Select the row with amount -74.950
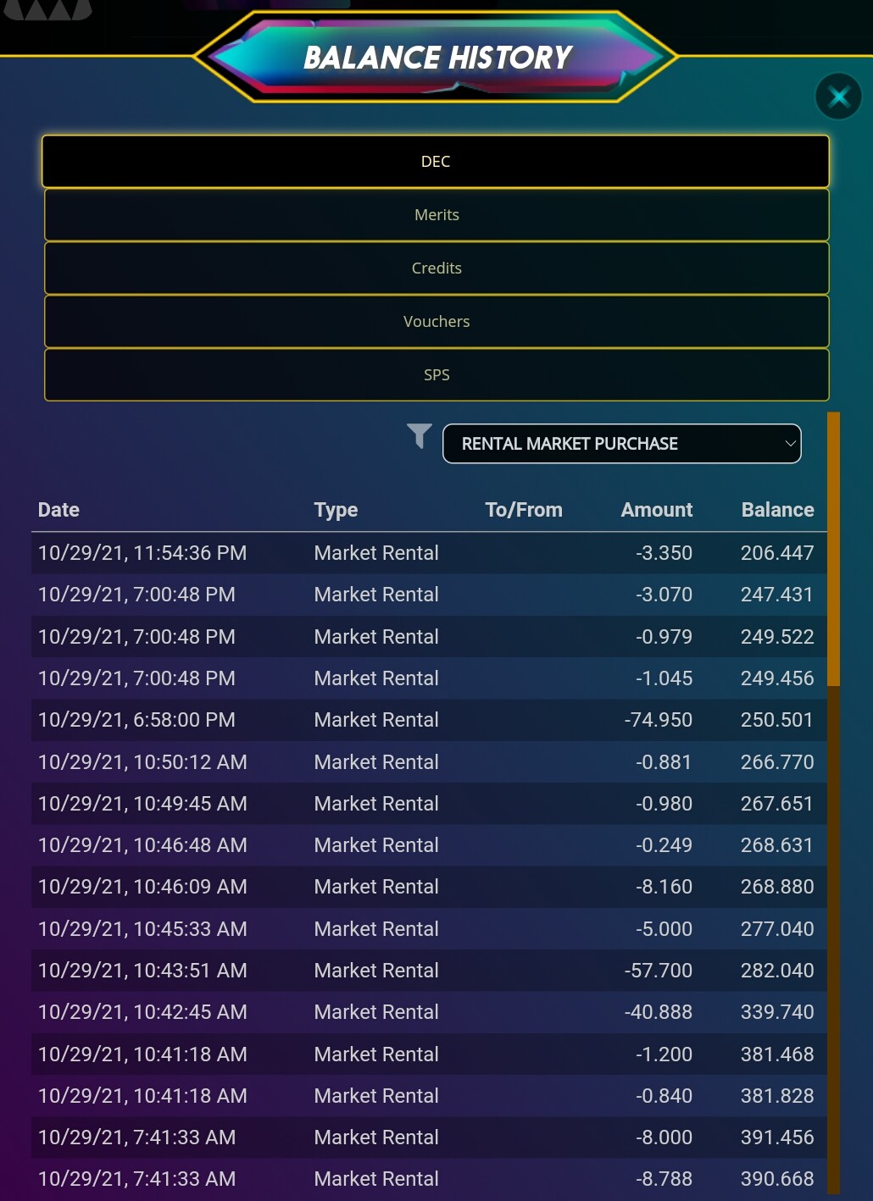 (429, 720)
